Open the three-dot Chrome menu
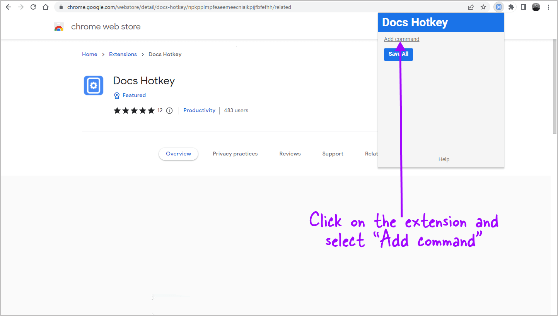The image size is (558, 316). (549, 7)
